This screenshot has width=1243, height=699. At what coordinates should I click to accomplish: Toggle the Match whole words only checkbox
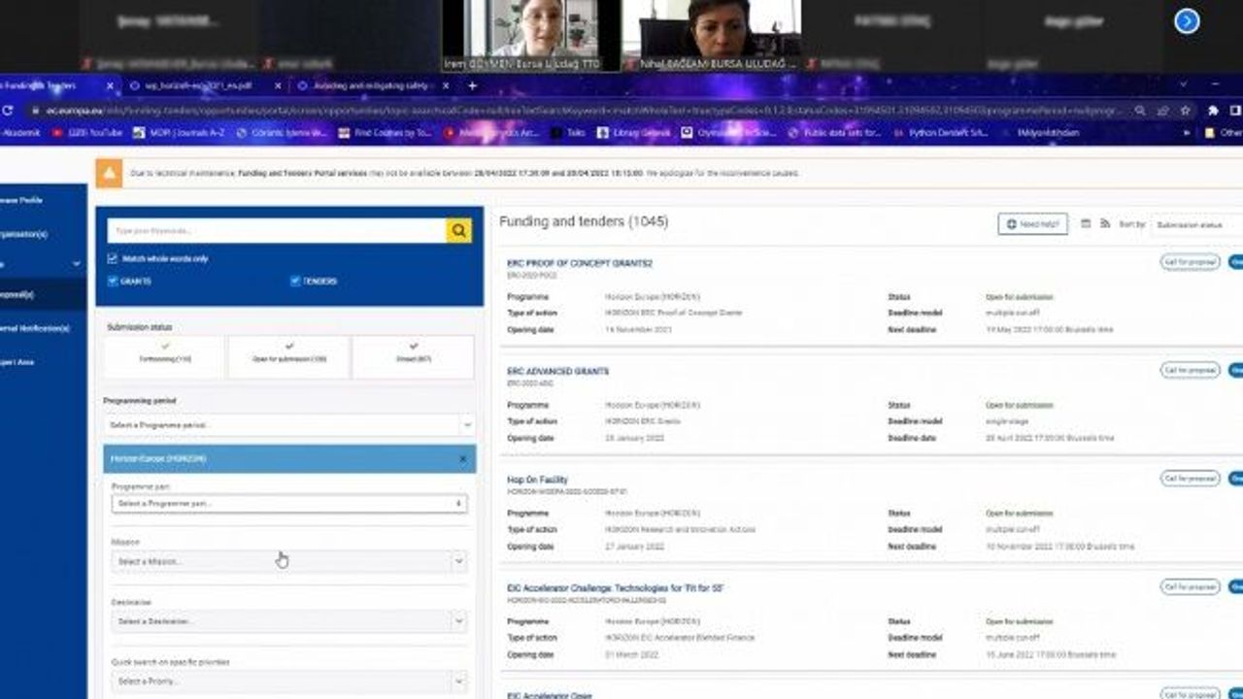coord(113,259)
